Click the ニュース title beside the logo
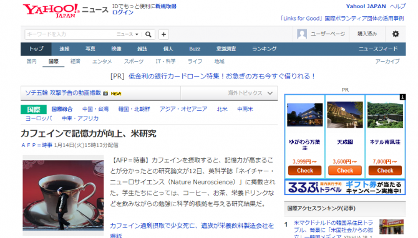 click(x=95, y=10)
